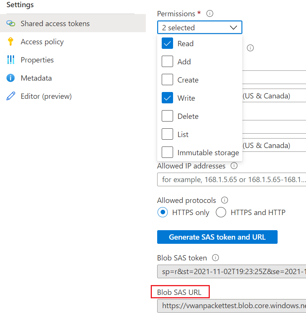The width and height of the screenshot is (306, 318).
Task: Click the Properties bars icon
Action: click(11, 60)
